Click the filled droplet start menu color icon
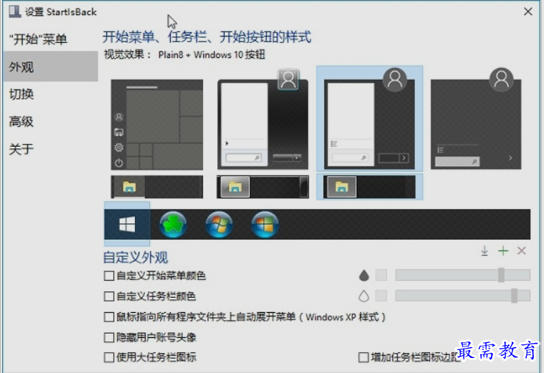544x373 pixels. click(364, 276)
